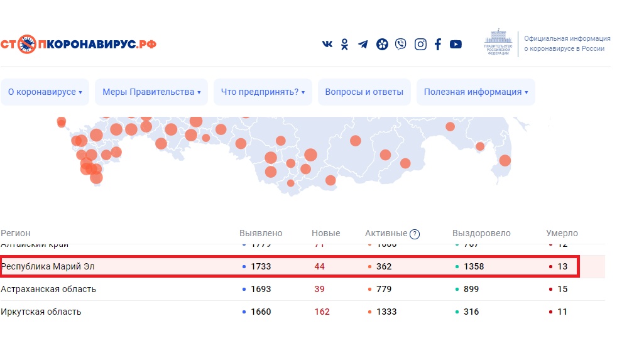Image resolution: width=617 pixels, height=348 pixels.
Task: Click the Facebook icon
Action: 438,44
